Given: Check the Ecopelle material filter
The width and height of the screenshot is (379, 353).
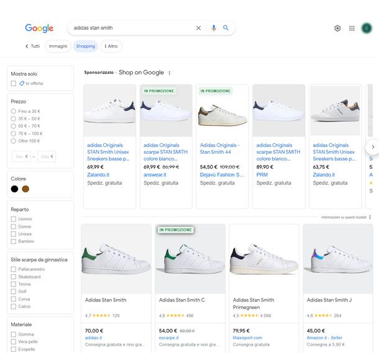Looking at the screenshot, I should [14, 349].
